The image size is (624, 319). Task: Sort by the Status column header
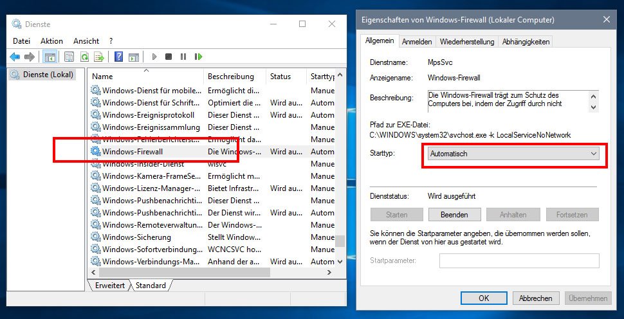point(286,77)
